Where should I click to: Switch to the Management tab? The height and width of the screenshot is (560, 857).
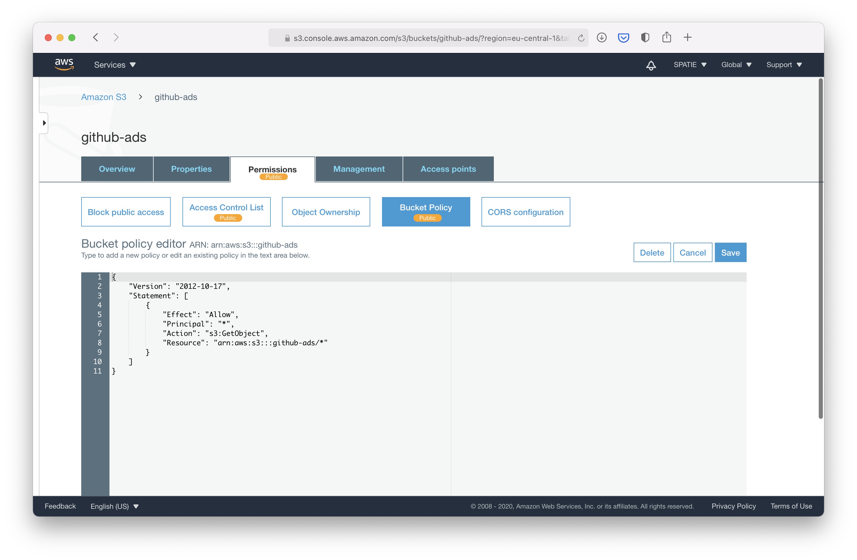359,169
